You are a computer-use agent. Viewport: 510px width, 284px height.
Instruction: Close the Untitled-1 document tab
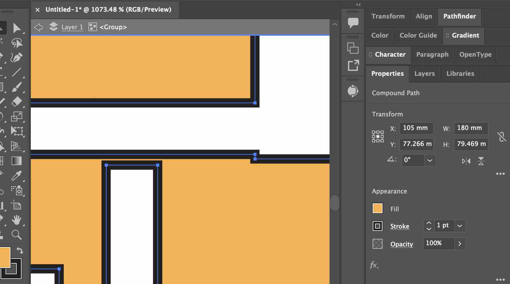click(38, 10)
